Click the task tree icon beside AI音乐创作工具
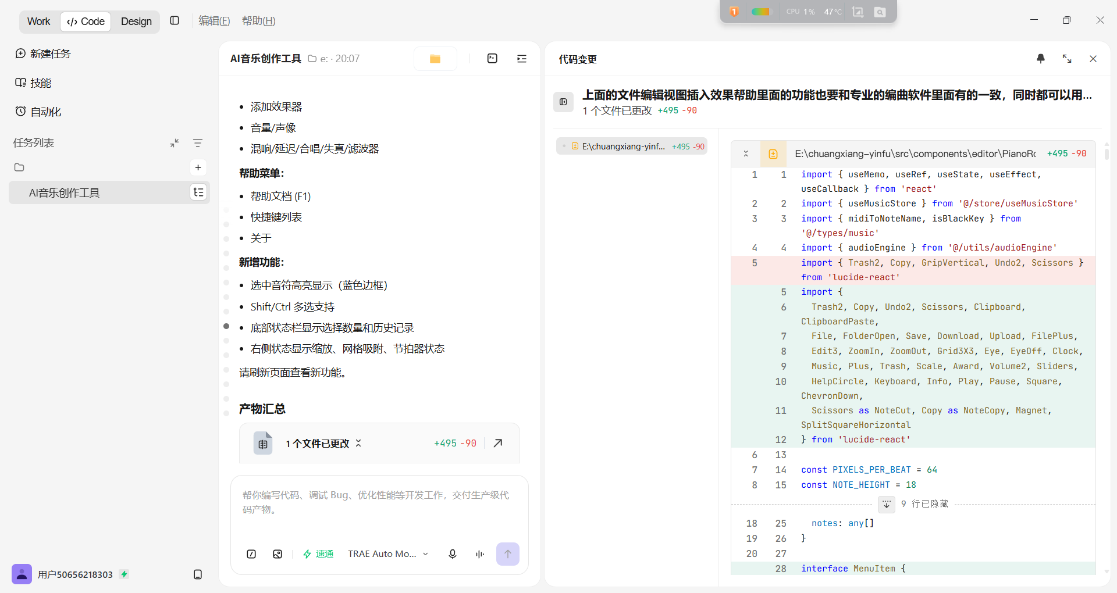This screenshot has height=593, width=1117. coord(198,192)
